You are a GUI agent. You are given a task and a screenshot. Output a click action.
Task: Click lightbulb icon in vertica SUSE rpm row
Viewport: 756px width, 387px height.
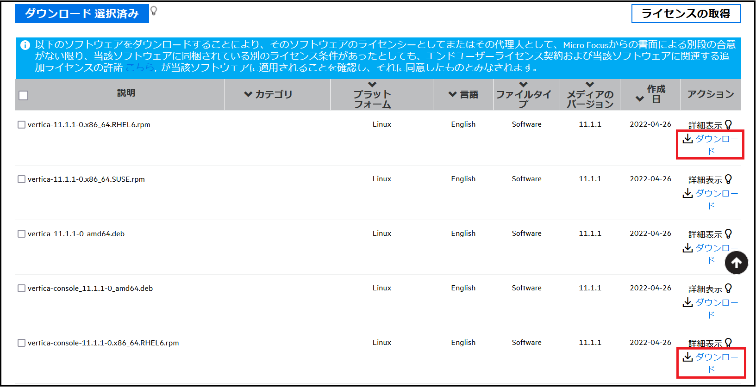click(x=728, y=179)
